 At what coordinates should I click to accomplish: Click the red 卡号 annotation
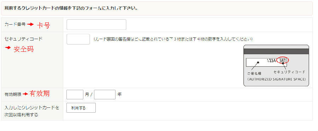click(43, 25)
